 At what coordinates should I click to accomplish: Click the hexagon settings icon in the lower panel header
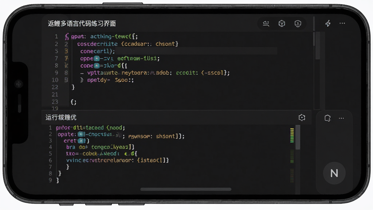[x=302, y=117]
